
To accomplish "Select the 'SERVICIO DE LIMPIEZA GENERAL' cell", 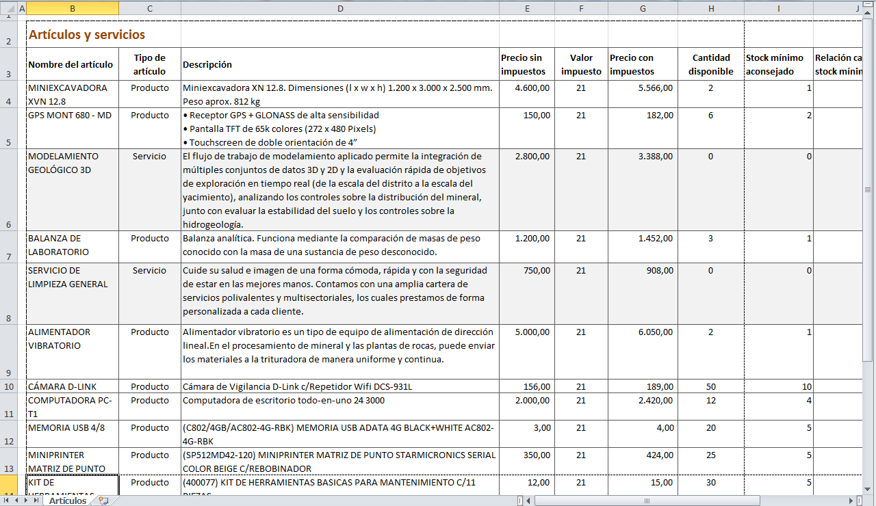I will (73, 294).
